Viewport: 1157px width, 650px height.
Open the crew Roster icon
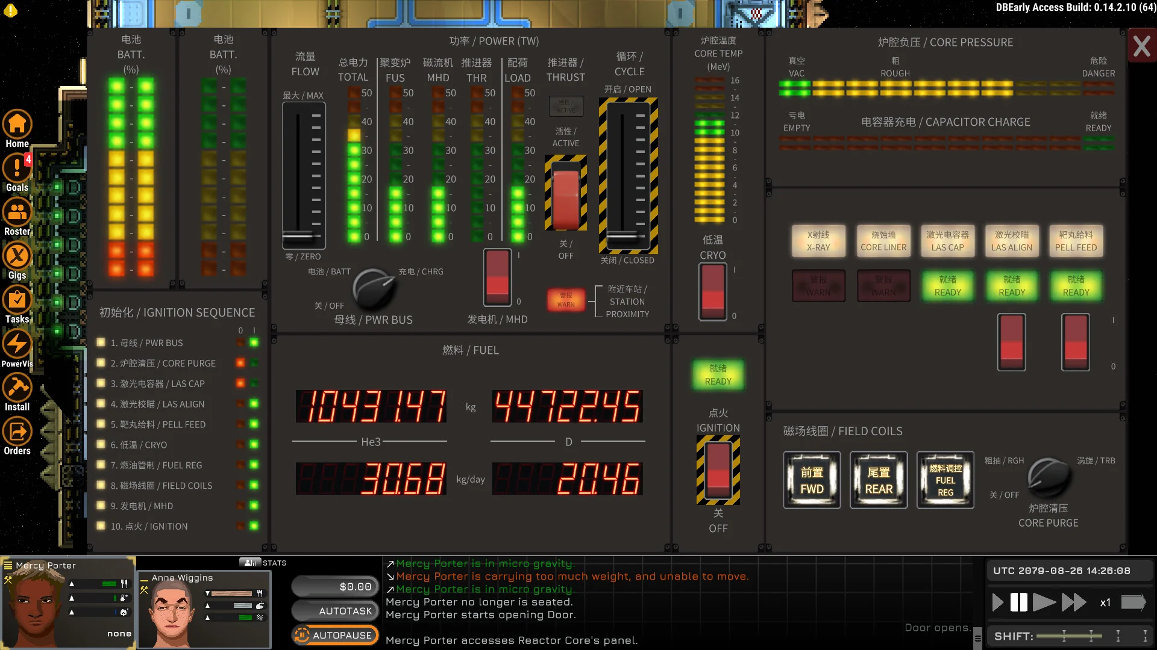tap(17, 213)
